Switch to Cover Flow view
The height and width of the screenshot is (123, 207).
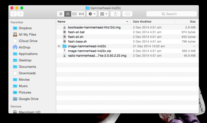[x=81, y=14]
